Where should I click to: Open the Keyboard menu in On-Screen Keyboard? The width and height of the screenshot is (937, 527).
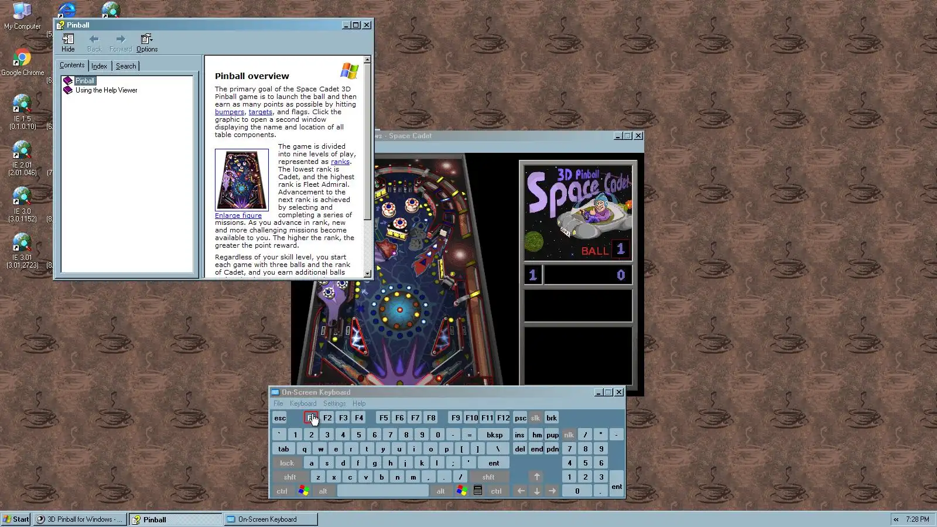pos(303,403)
